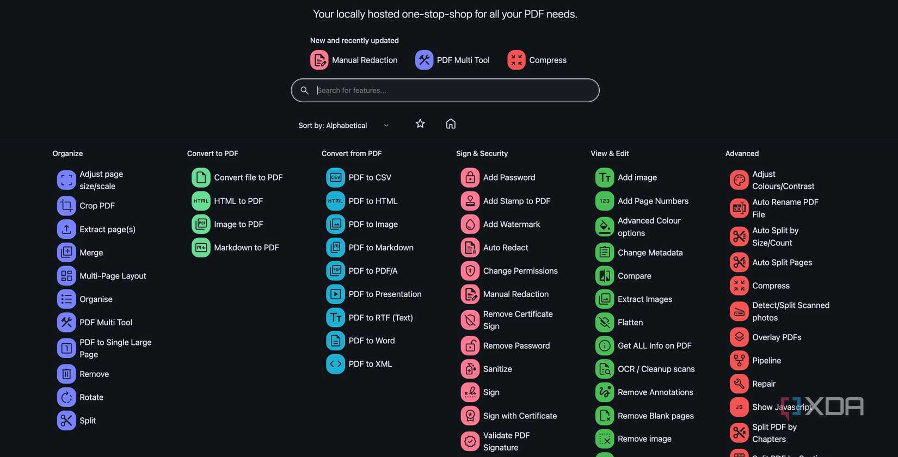Select the Rotate icon
Image resolution: width=898 pixels, height=457 pixels.
click(66, 397)
